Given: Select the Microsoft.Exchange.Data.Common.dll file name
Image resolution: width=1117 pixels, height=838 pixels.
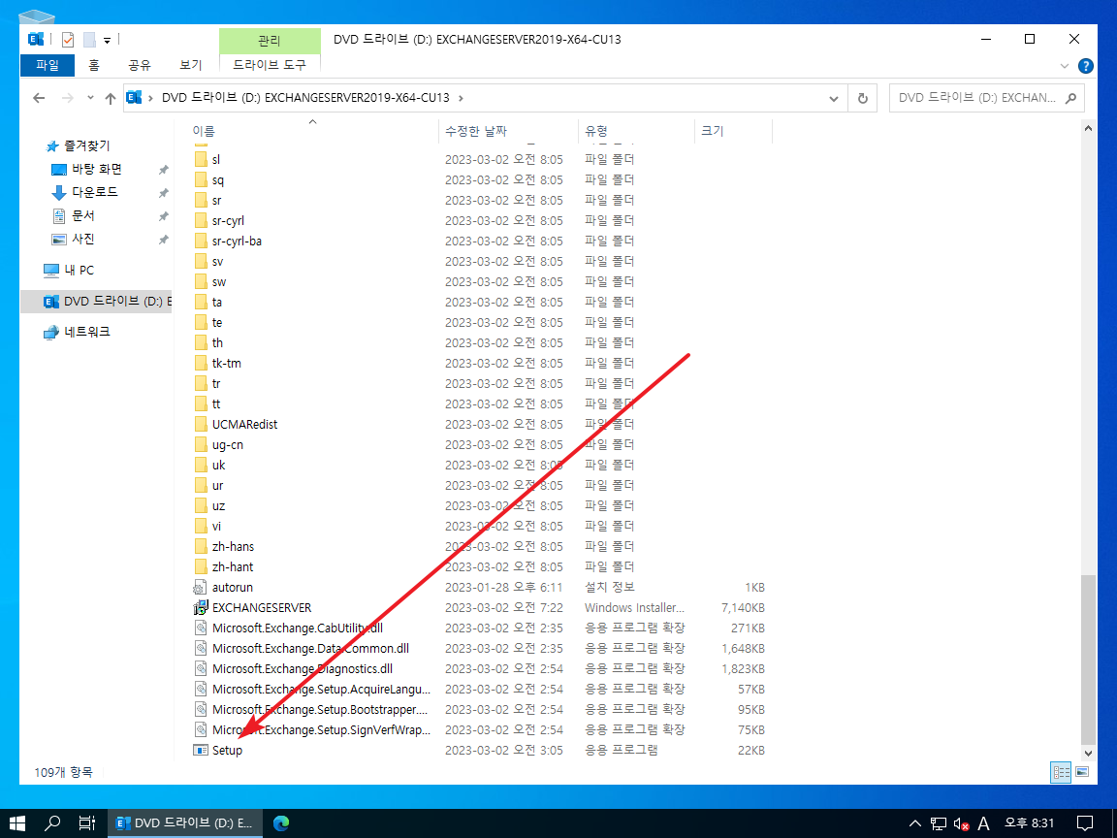Looking at the screenshot, I should [x=310, y=649].
